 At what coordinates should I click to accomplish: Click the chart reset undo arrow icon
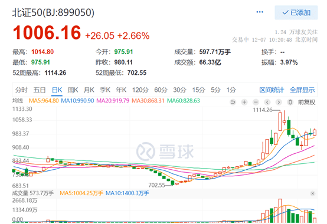pos(233,102)
